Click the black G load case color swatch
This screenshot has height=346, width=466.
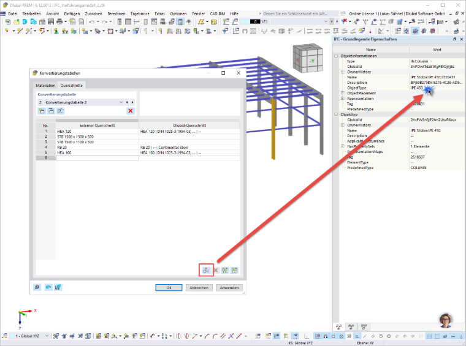click(255, 21)
